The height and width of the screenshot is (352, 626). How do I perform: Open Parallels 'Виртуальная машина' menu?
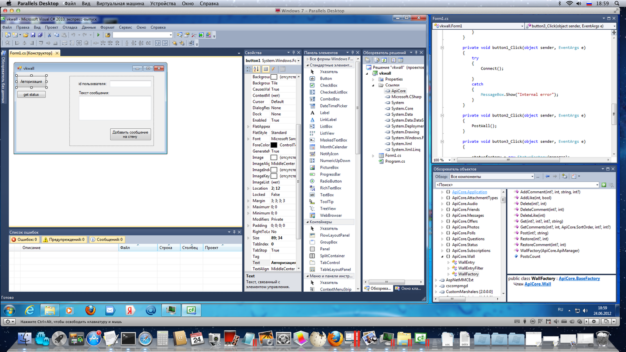tap(120, 4)
